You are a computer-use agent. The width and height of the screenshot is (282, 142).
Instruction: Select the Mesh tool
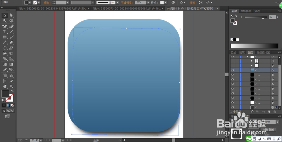5,64
